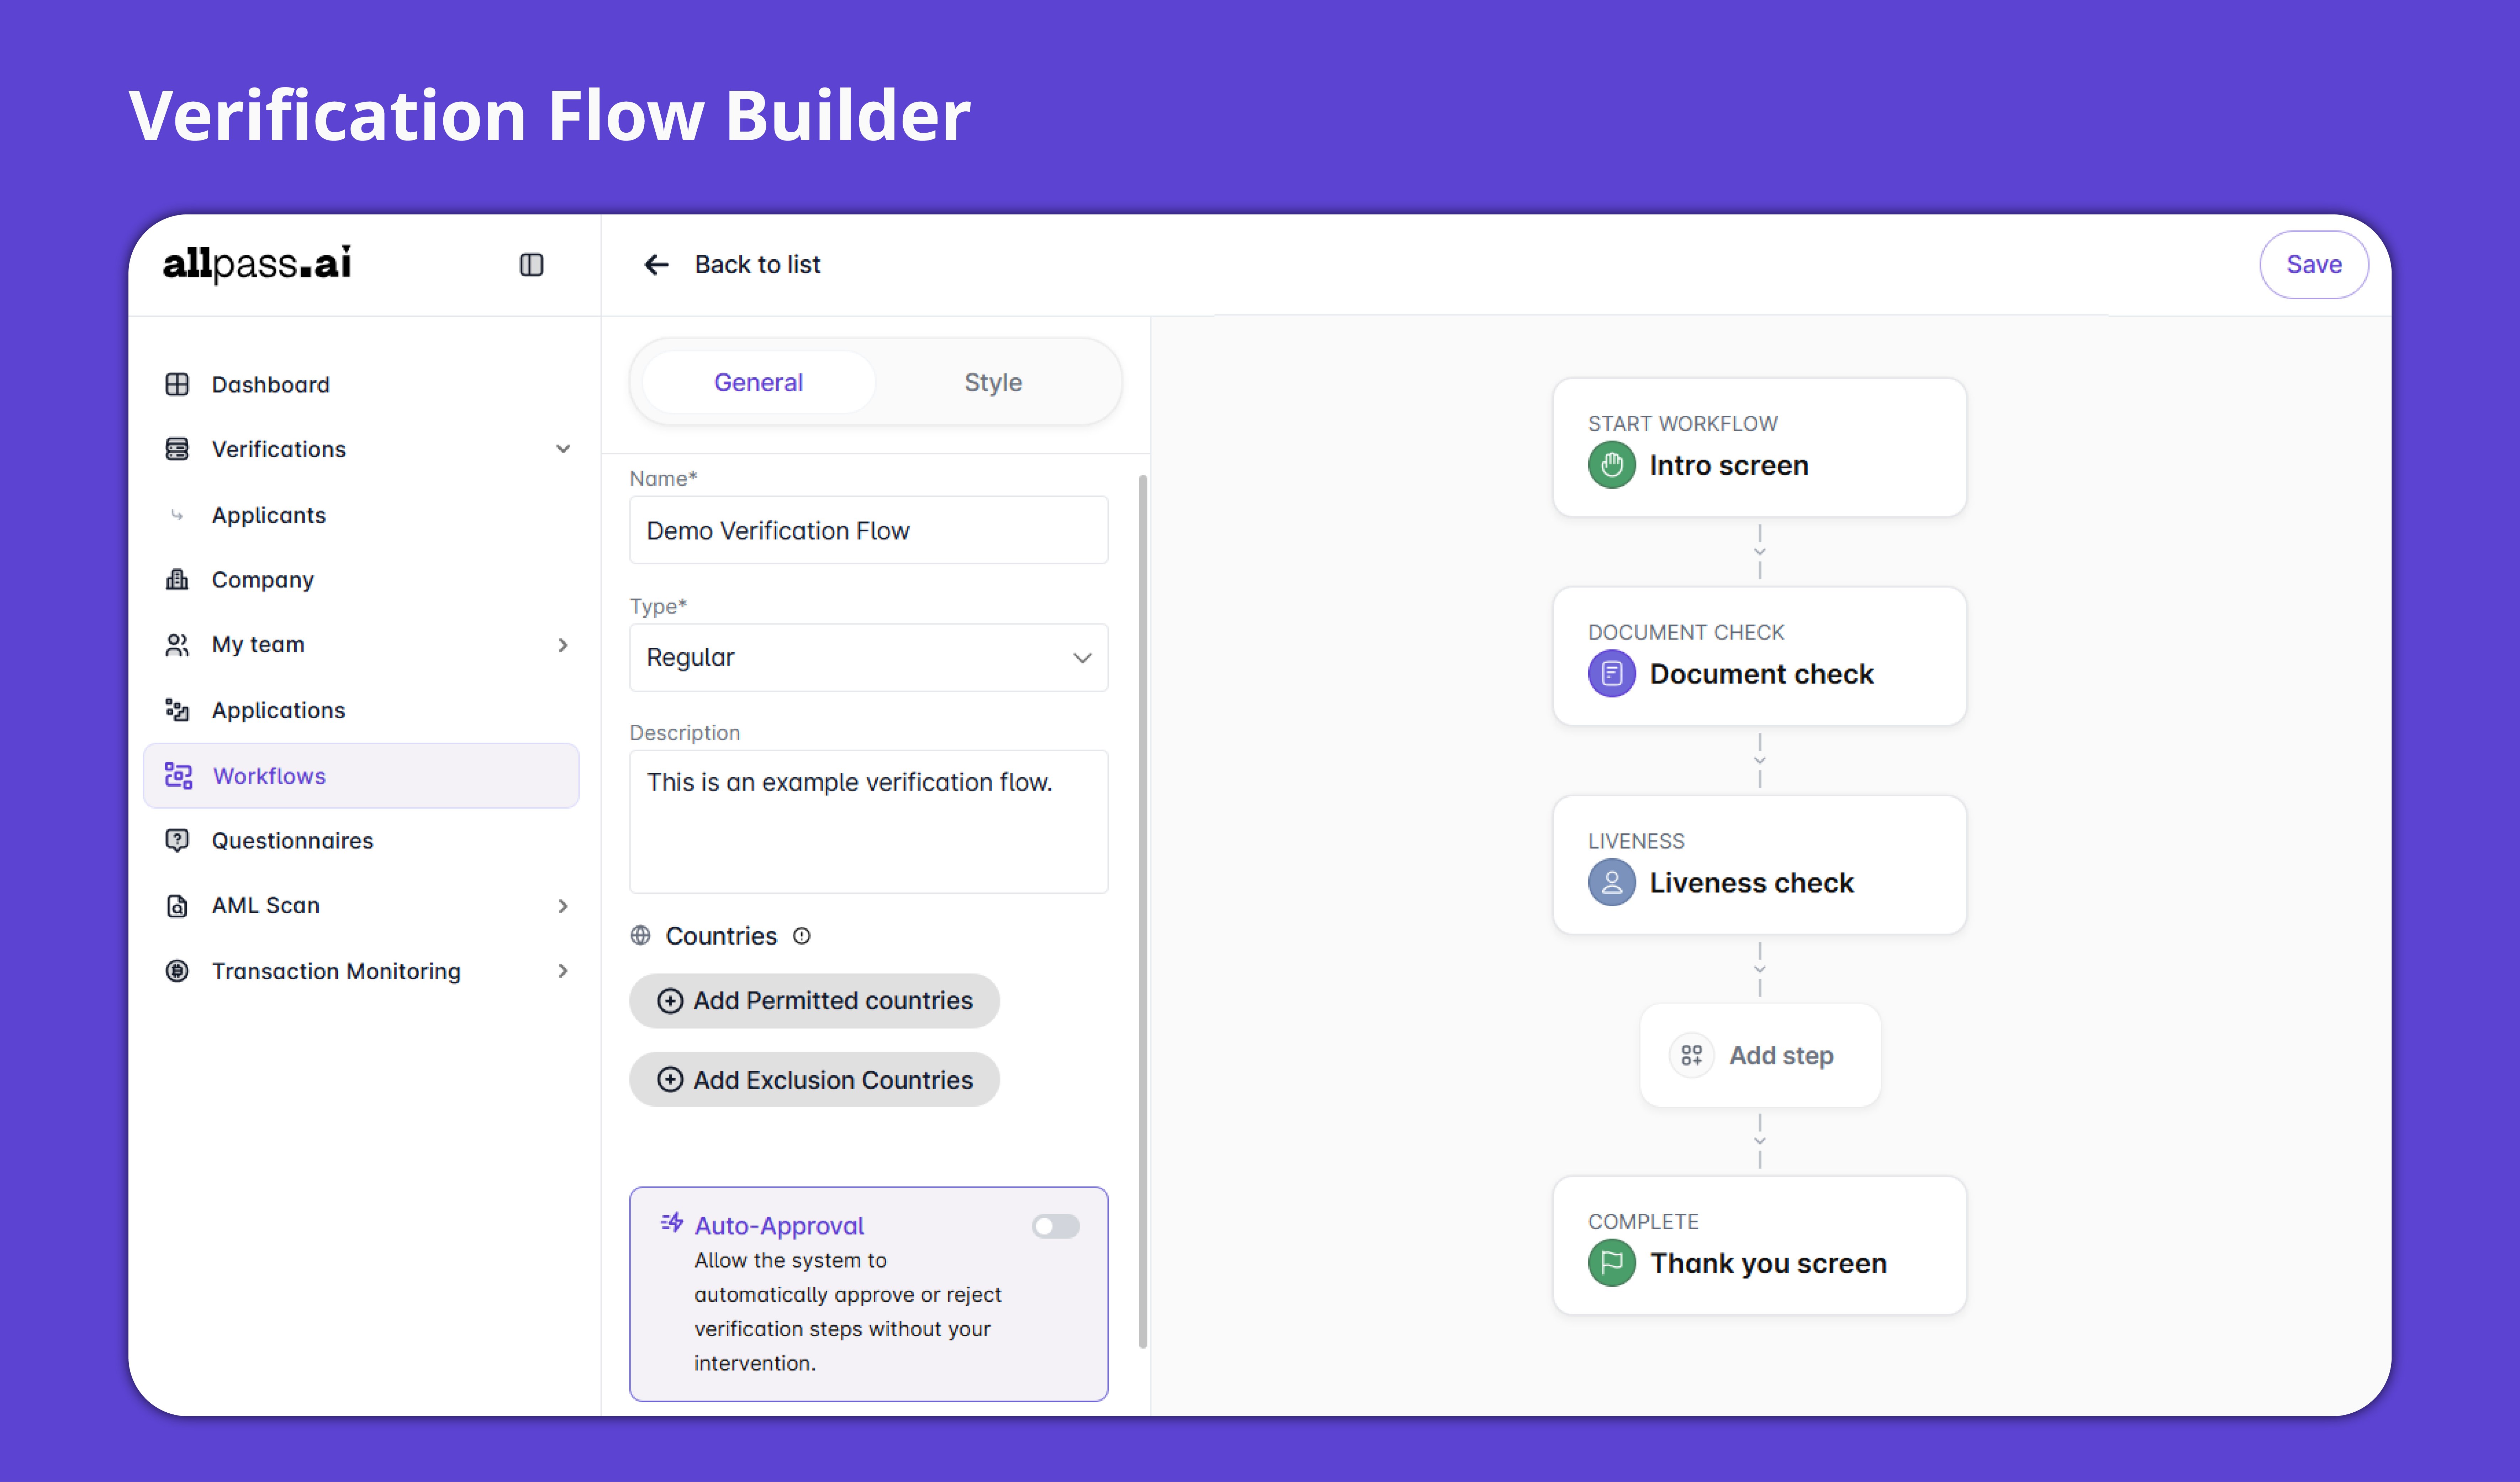The height and width of the screenshot is (1482, 2520).
Task: Click the Thank you screen flag icon
Action: point(1611,1263)
